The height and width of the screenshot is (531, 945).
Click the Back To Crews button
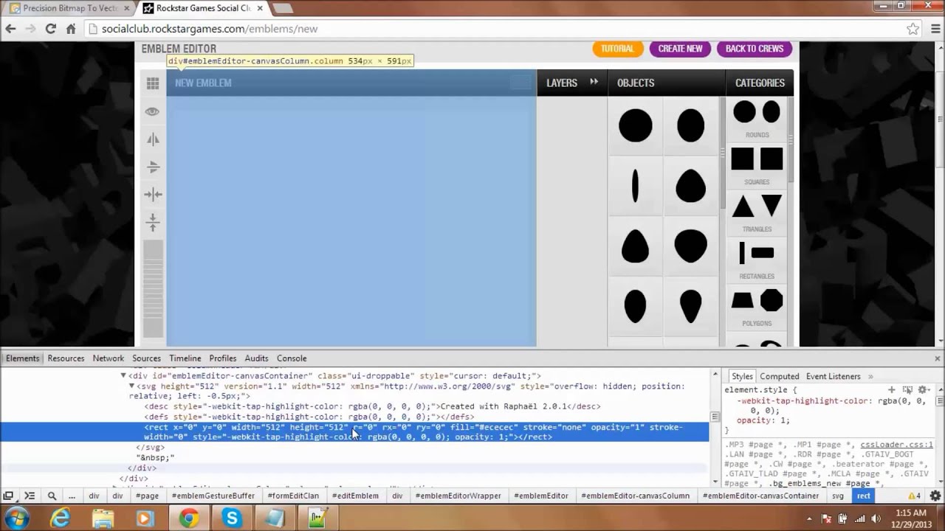[x=755, y=49]
